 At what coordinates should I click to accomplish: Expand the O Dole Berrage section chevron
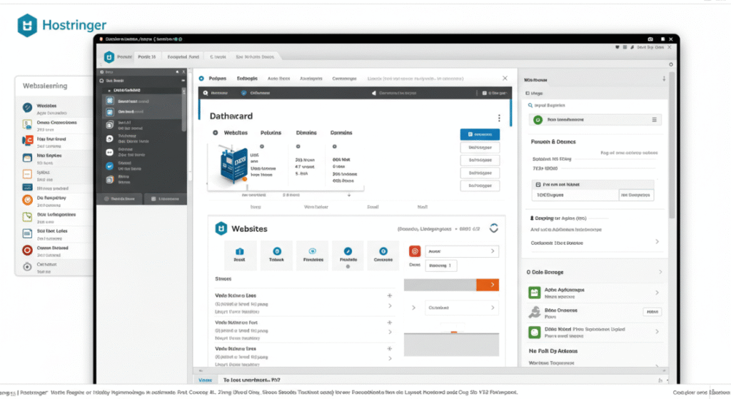660,272
